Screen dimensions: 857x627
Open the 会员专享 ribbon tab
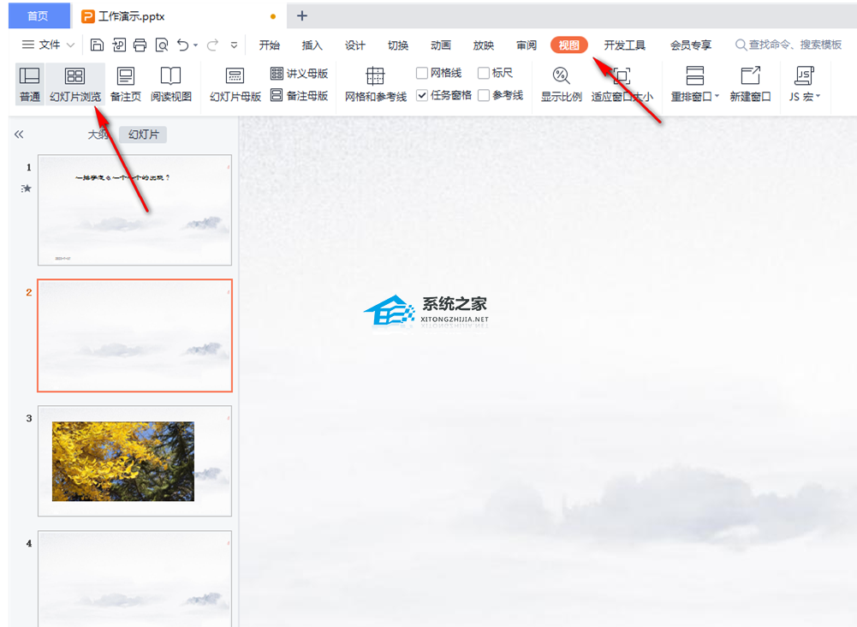point(691,45)
